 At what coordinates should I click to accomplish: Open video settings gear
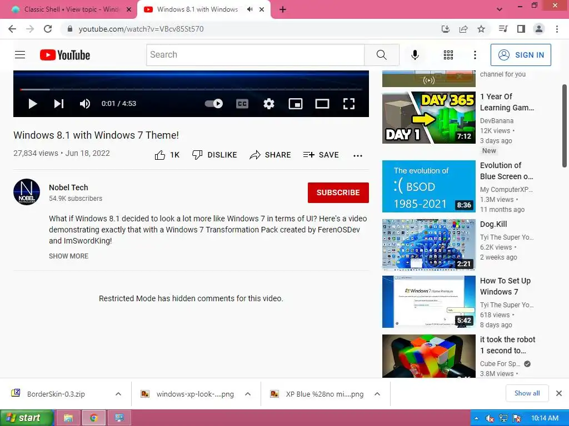269,104
